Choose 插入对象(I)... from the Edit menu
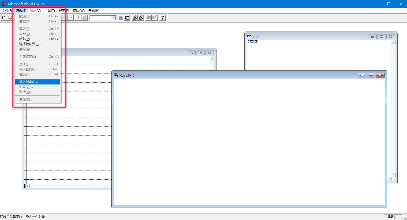407x220 pixels. 38,82
